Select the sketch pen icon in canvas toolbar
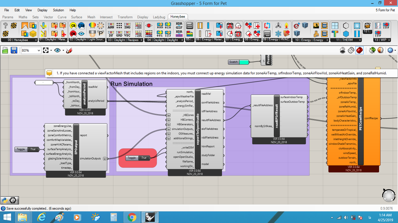 pyautogui.click(x=69, y=50)
